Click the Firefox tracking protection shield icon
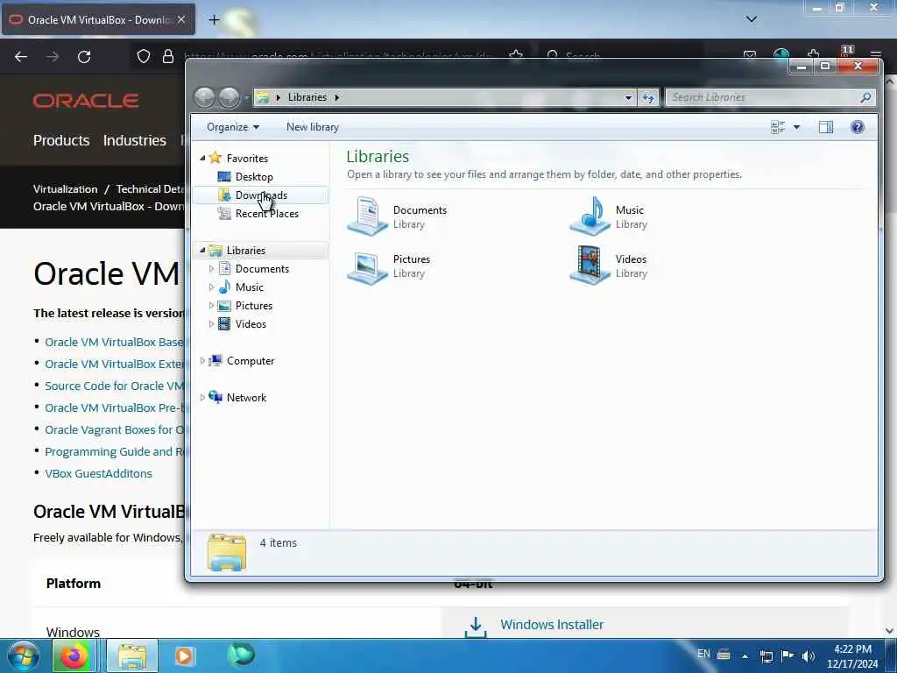This screenshot has height=673, width=897. (x=144, y=57)
